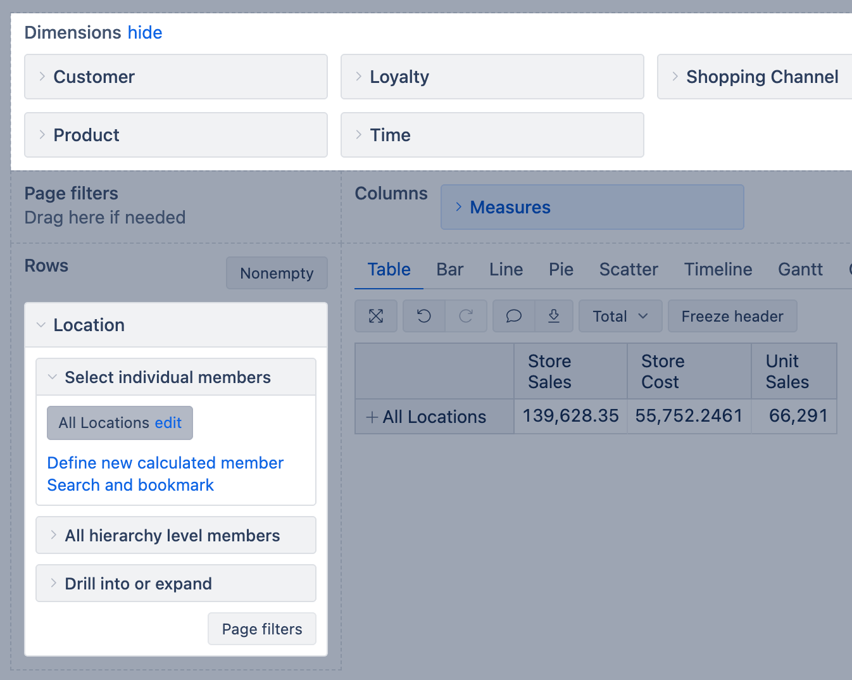
Task: Click Define new calculated member link
Action: 165,463
